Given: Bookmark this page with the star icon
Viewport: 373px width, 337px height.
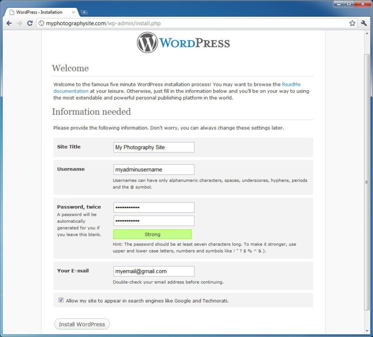Looking at the screenshot, I should coord(352,23).
